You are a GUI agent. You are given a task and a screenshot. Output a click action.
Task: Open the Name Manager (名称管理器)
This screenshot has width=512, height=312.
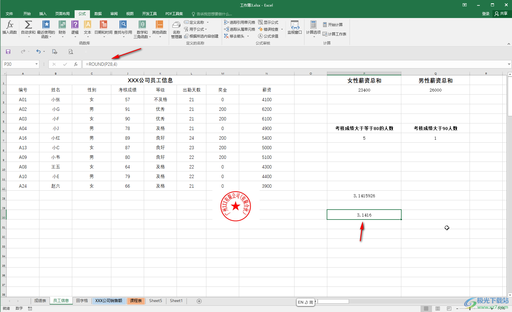point(177,29)
